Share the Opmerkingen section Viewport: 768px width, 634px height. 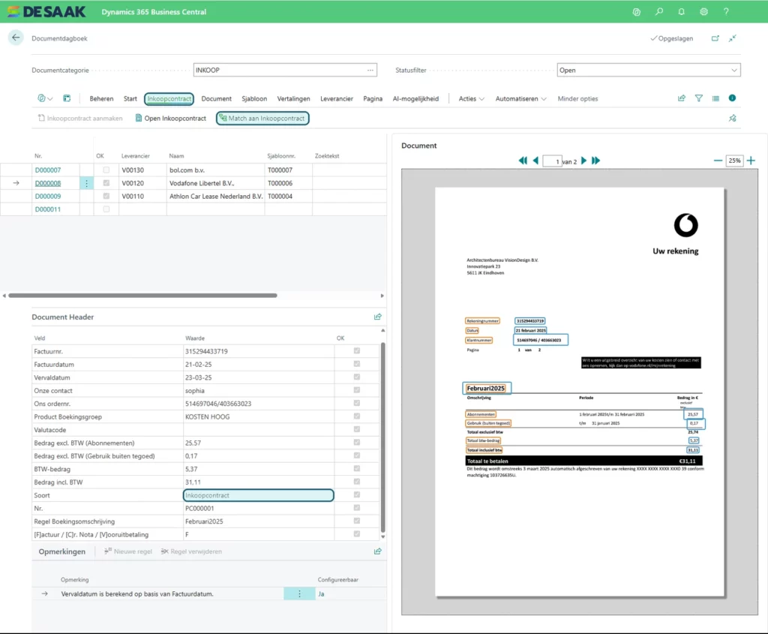[x=378, y=551]
